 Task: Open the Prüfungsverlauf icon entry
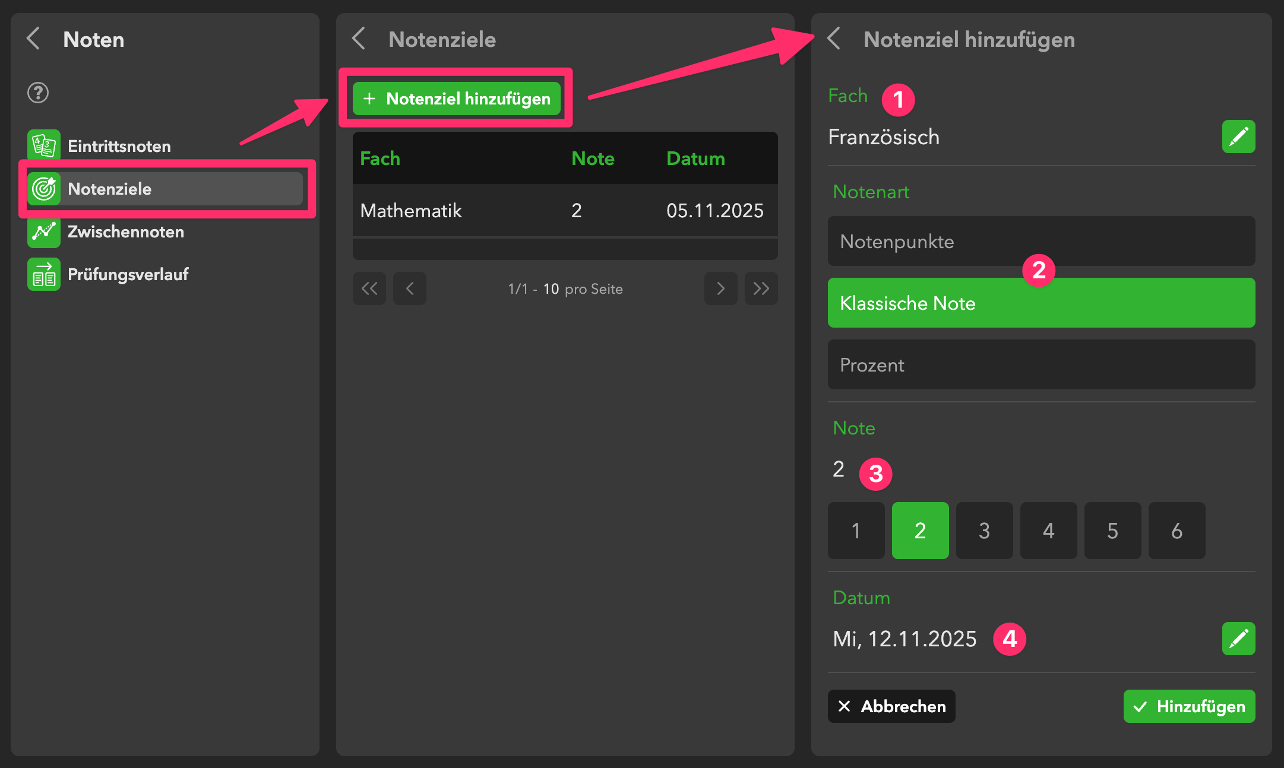(44, 274)
